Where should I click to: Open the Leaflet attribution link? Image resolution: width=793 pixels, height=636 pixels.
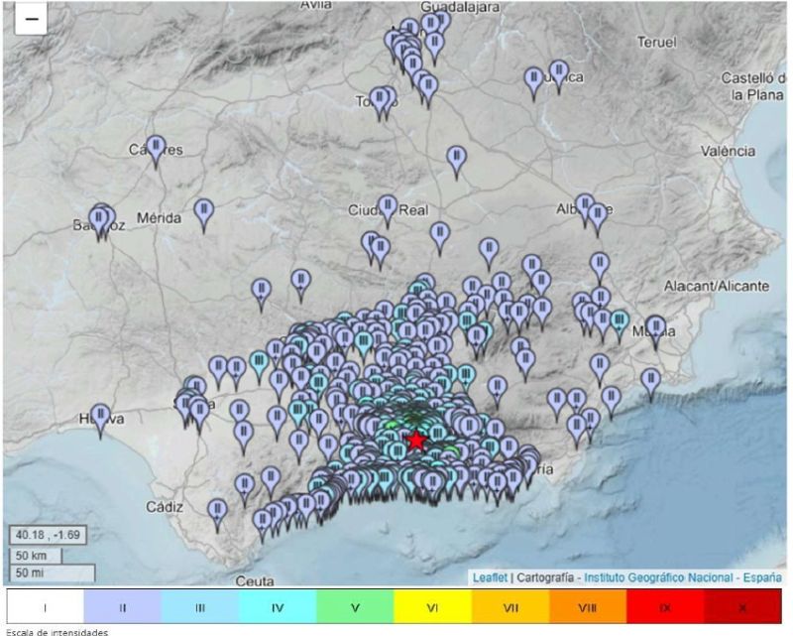490,577
